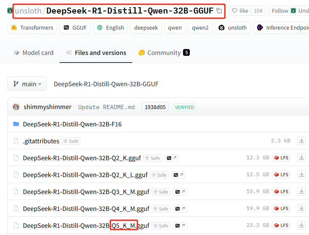This screenshot has width=309, height=235.
Task: Click the LFS badge for Q3_K_M.gguf
Action: (x=281, y=191)
